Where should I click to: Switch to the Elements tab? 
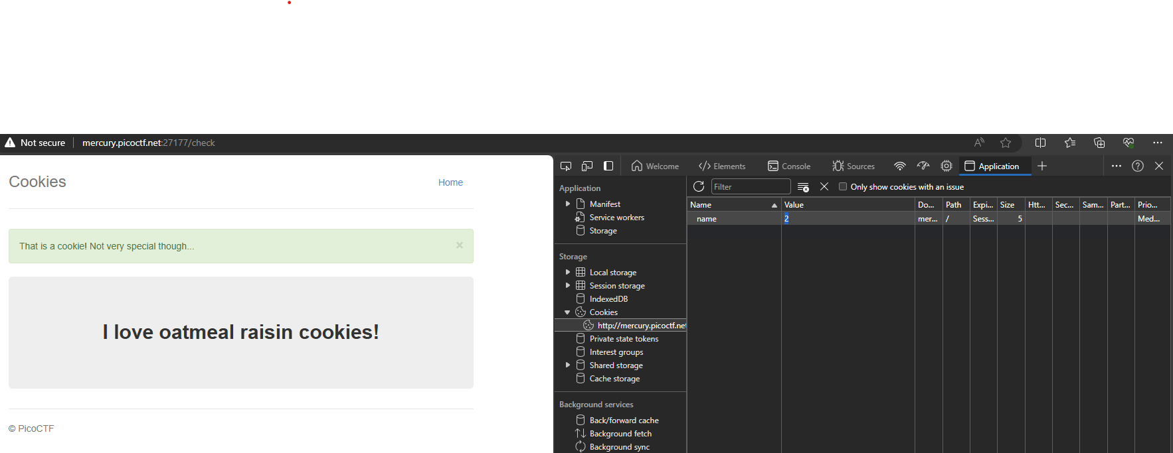[722, 166]
